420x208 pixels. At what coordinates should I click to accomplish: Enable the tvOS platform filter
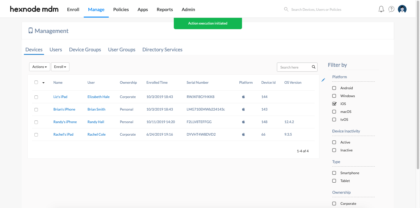pyautogui.click(x=334, y=120)
